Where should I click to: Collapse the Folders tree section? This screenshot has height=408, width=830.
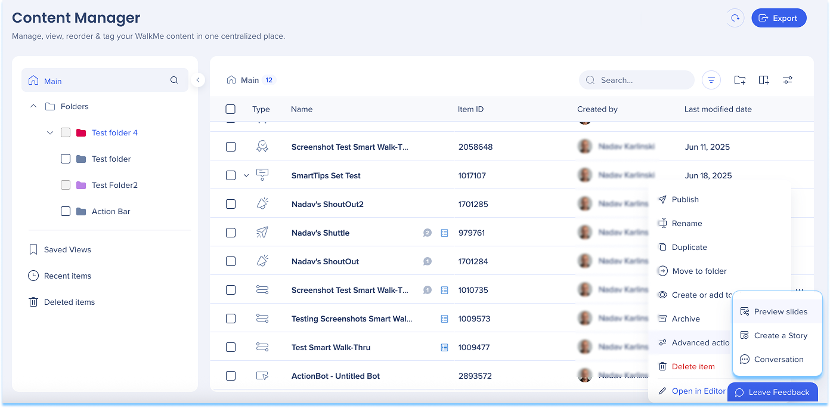coord(33,106)
